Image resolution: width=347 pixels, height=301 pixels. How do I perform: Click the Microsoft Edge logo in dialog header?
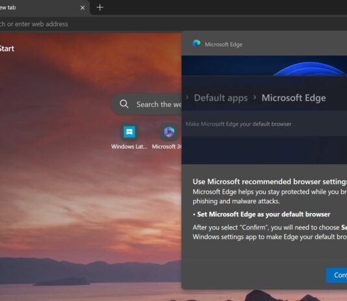(196, 44)
